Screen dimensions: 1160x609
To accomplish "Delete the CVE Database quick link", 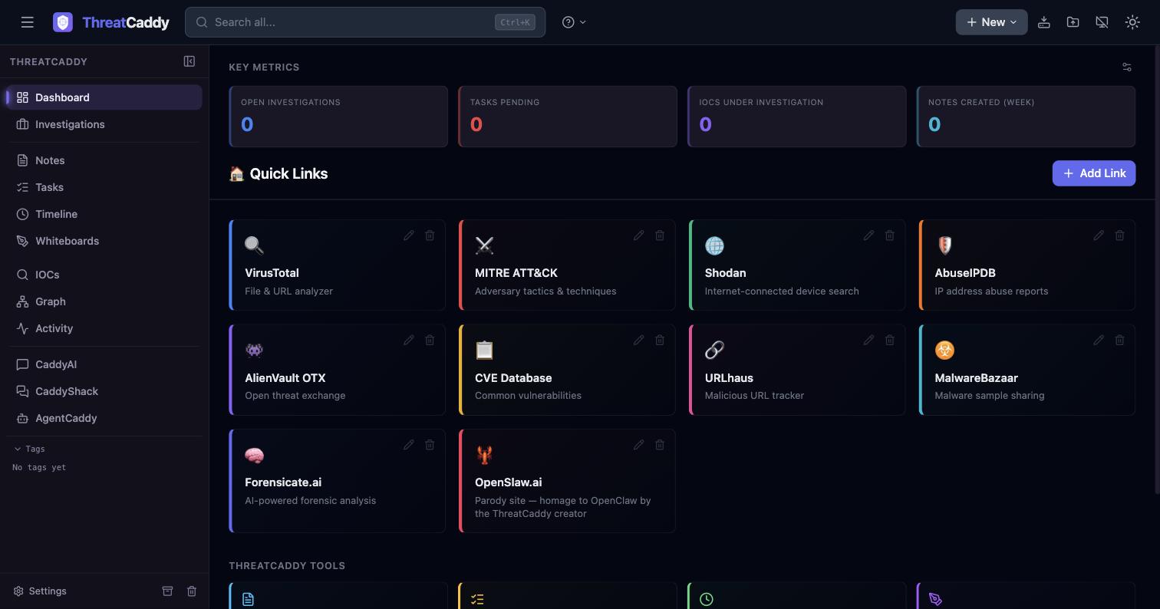I will coord(660,340).
